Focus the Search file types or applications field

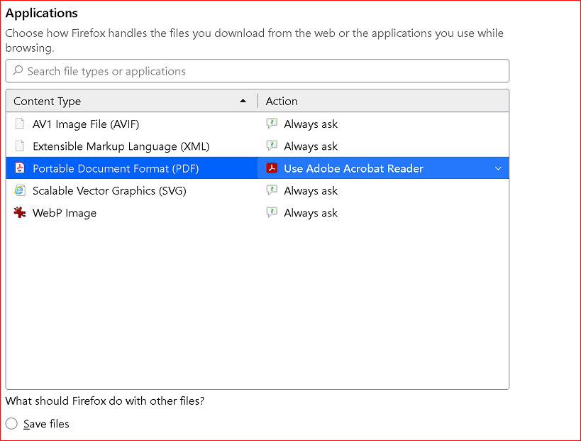coord(258,71)
